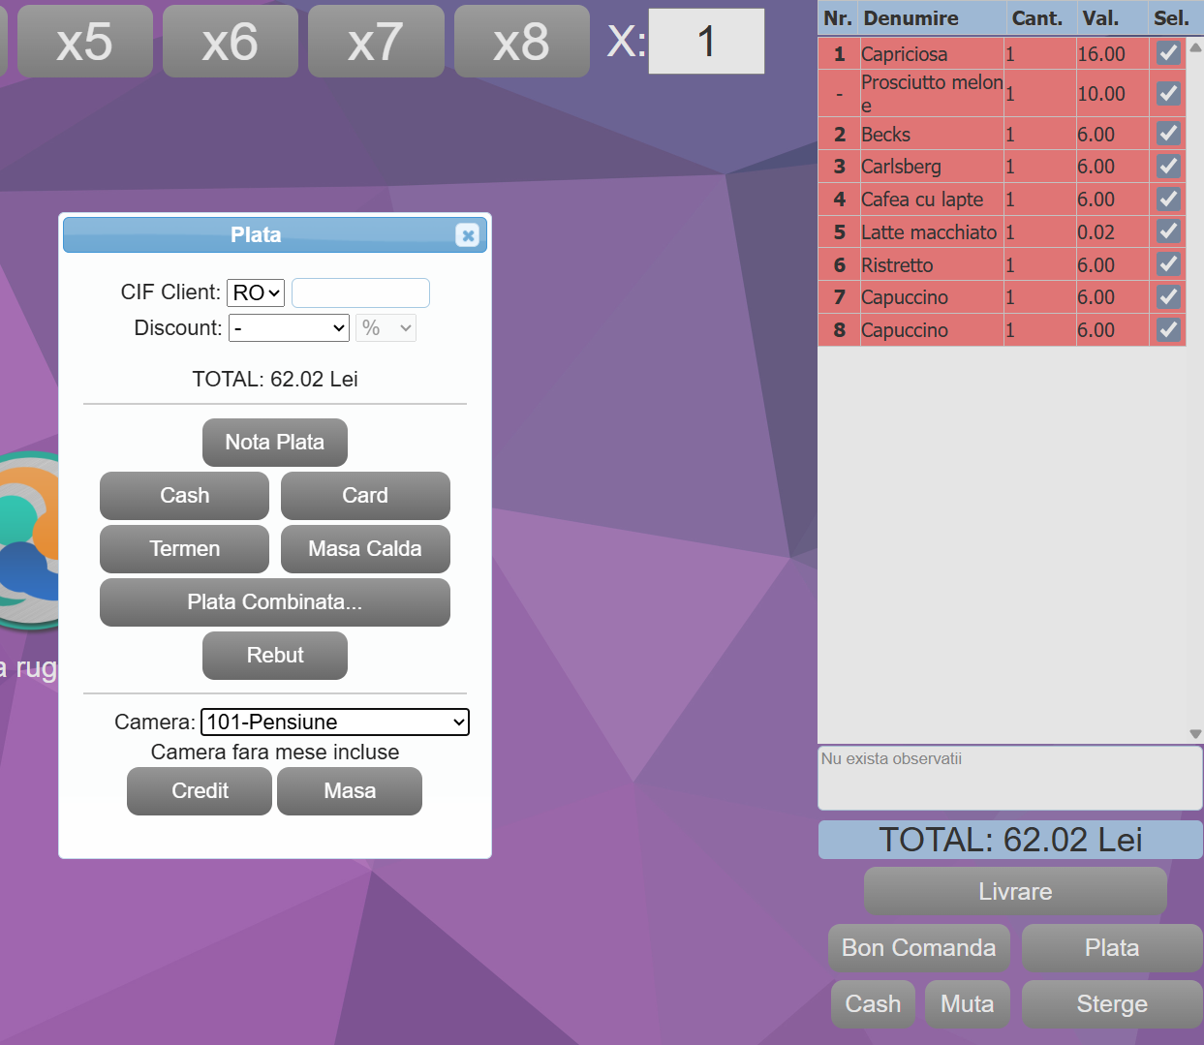Image resolution: width=1204 pixels, height=1045 pixels.
Task: Open Bon Comanda
Action: 918,947
